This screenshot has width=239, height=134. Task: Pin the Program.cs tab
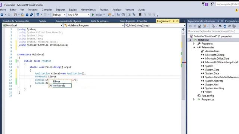point(173,21)
